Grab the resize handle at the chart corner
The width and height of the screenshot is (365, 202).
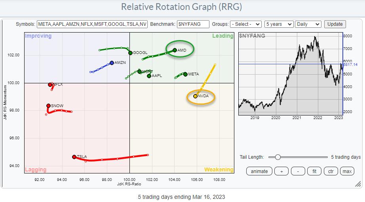[x=358, y=184]
